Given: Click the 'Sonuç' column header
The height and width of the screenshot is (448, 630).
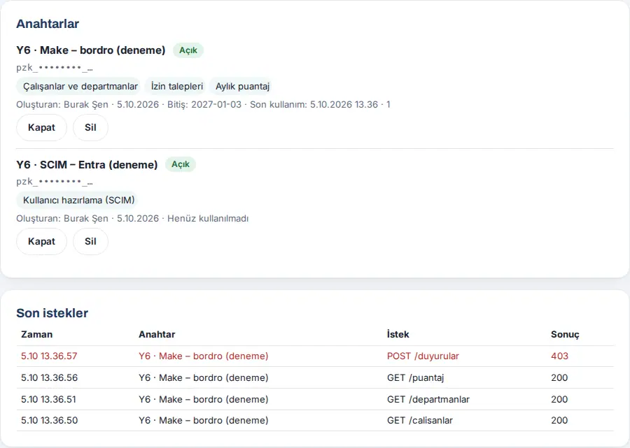Looking at the screenshot, I should (x=565, y=335).
